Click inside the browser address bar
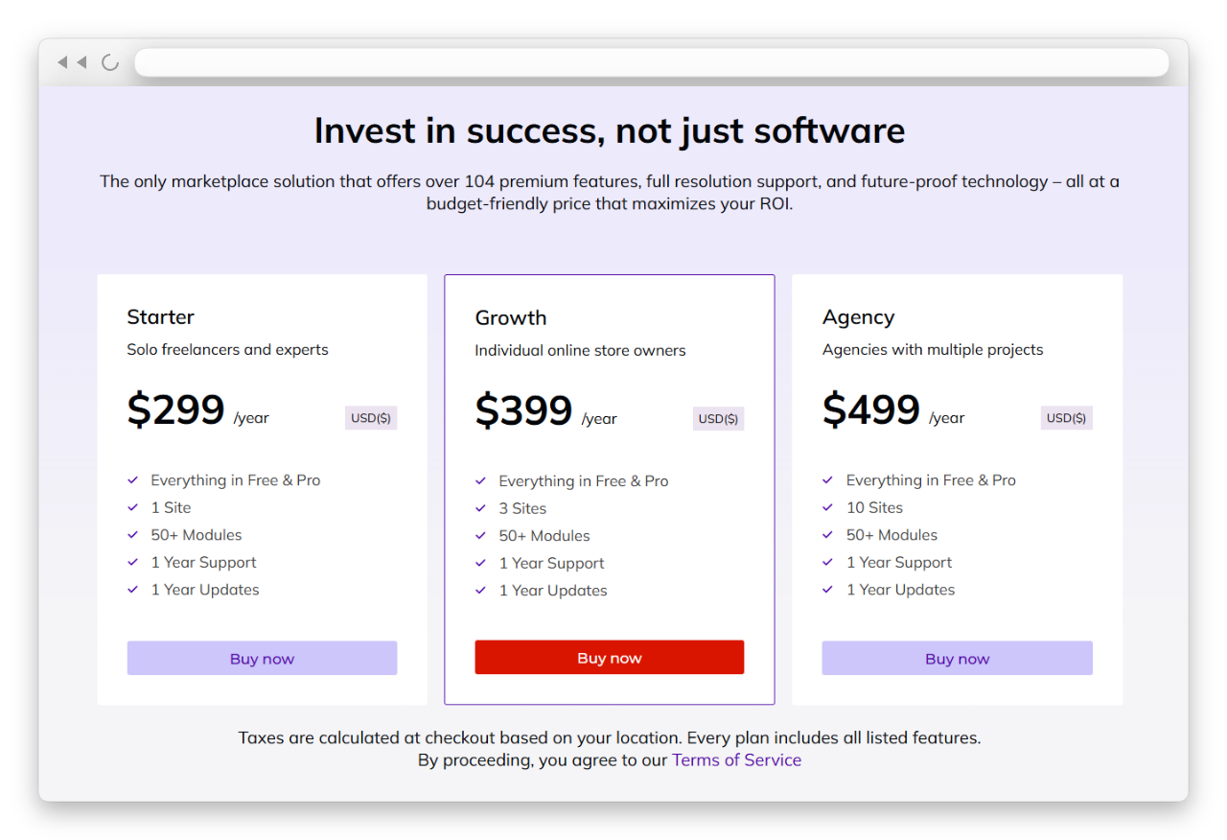This screenshot has height=840, width=1227. click(x=652, y=61)
